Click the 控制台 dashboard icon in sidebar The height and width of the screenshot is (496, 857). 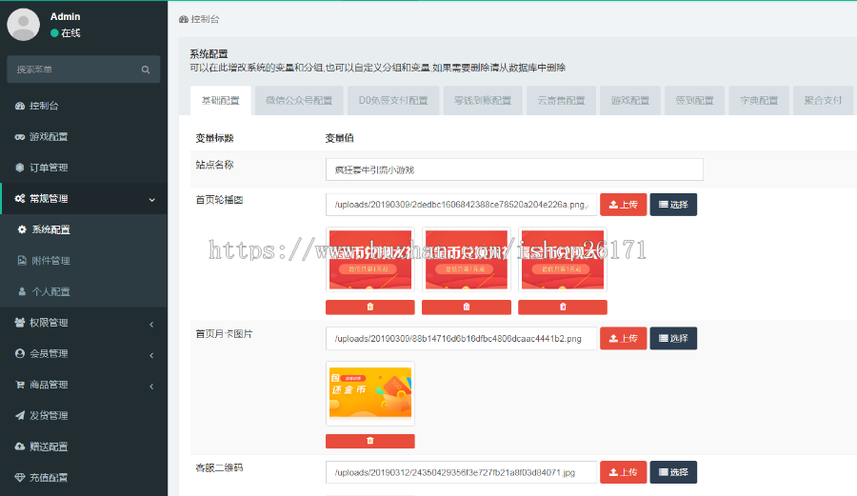tap(20, 106)
